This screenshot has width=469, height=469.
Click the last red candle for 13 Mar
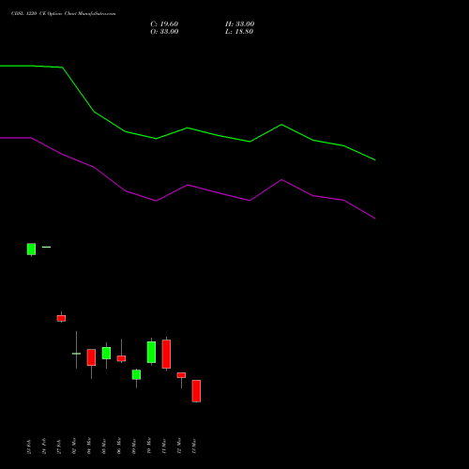click(x=196, y=391)
